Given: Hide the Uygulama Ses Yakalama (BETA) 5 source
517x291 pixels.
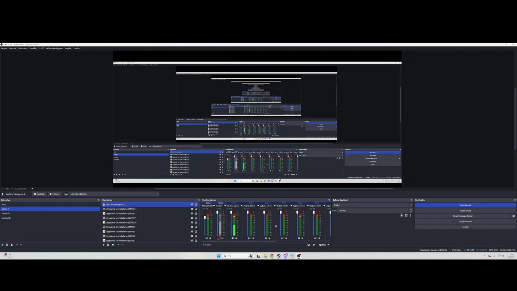Looking at the screenshot, I should point(192,227).
